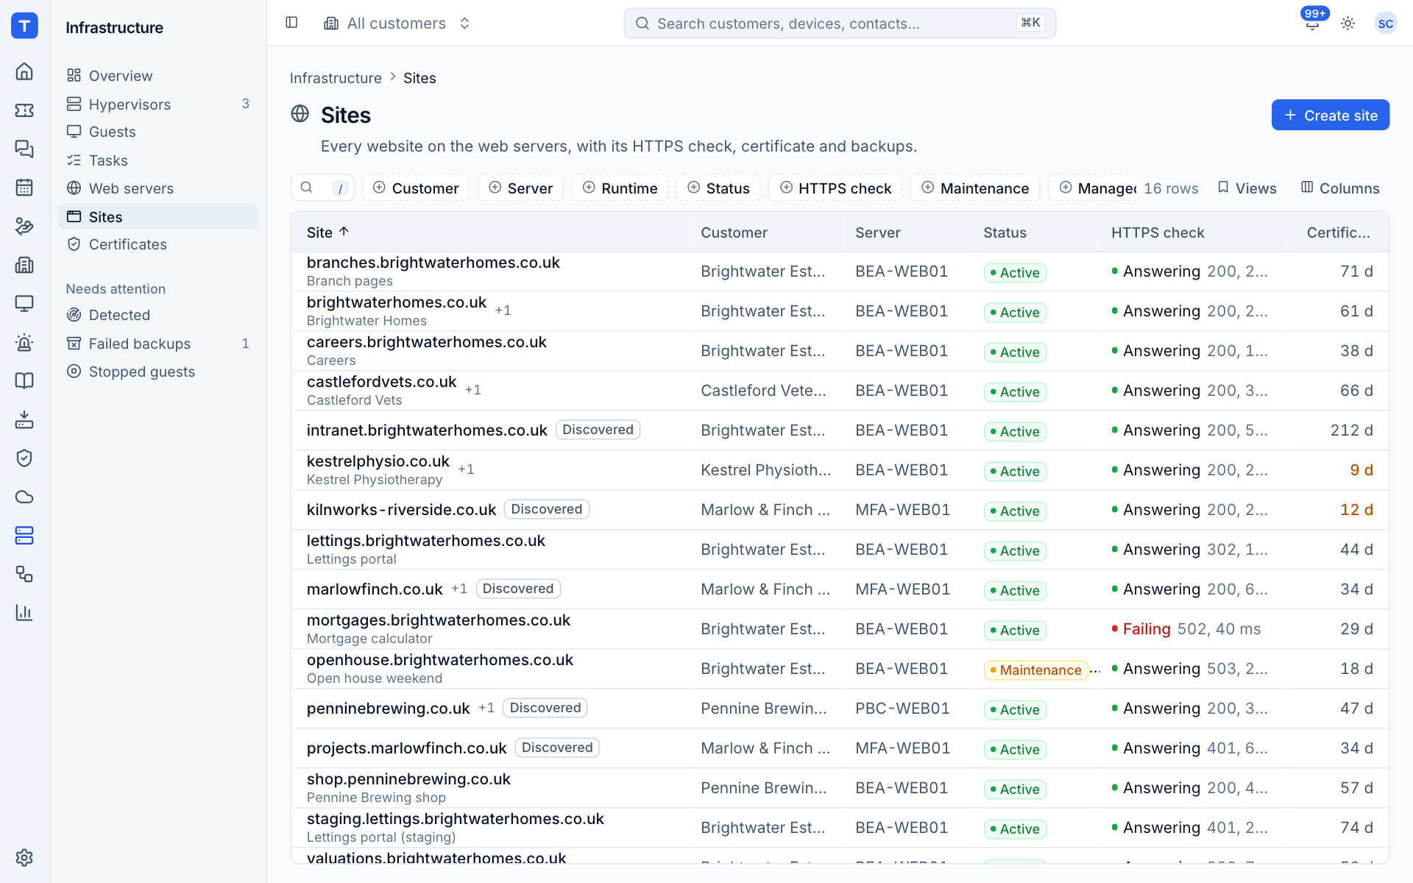
Task: Open the knowledge base book rail icon
Action: (x=24, y=380)
